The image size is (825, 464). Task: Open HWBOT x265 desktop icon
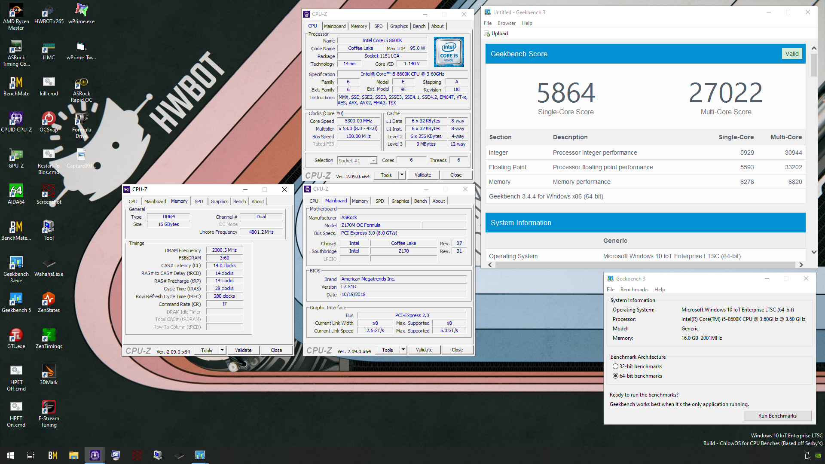(x=49, y=14)
